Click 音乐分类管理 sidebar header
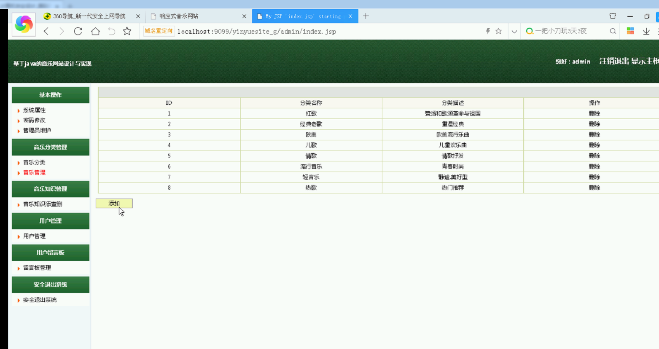659x349 pixels. tap(51, 147)
